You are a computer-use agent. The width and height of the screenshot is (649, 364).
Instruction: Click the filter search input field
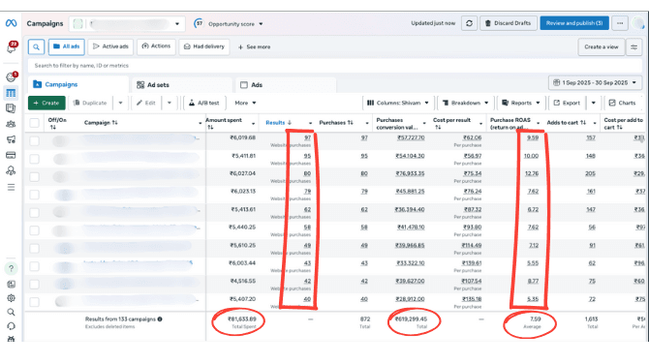point(334,66)
